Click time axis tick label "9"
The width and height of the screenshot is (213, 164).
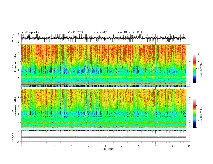[x=172, y=146]
